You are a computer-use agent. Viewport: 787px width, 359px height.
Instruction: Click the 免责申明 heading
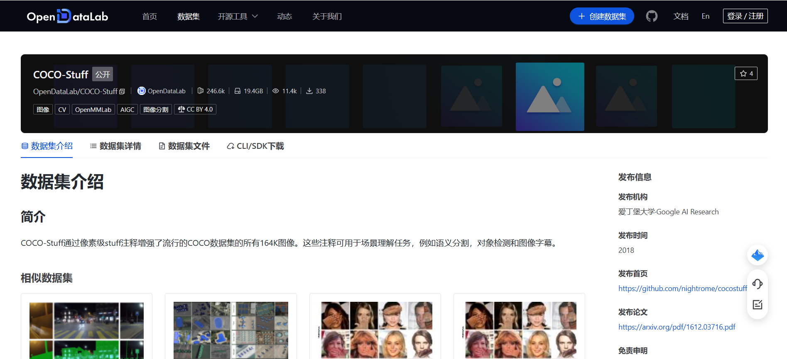point(633,351)
